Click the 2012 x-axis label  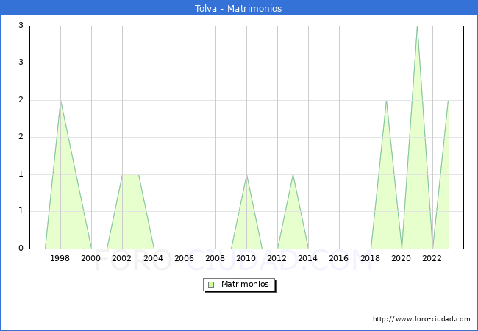pyautogui.click(x=277, y=258)
